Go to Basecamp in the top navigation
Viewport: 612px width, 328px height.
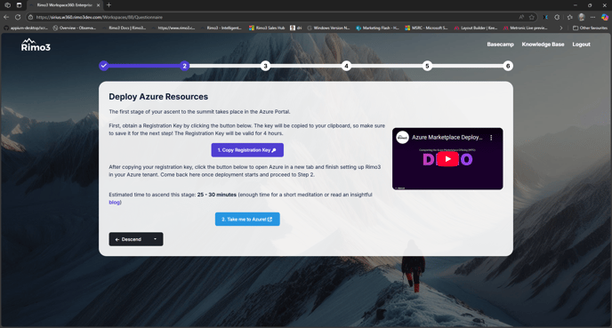coord(500,44)
